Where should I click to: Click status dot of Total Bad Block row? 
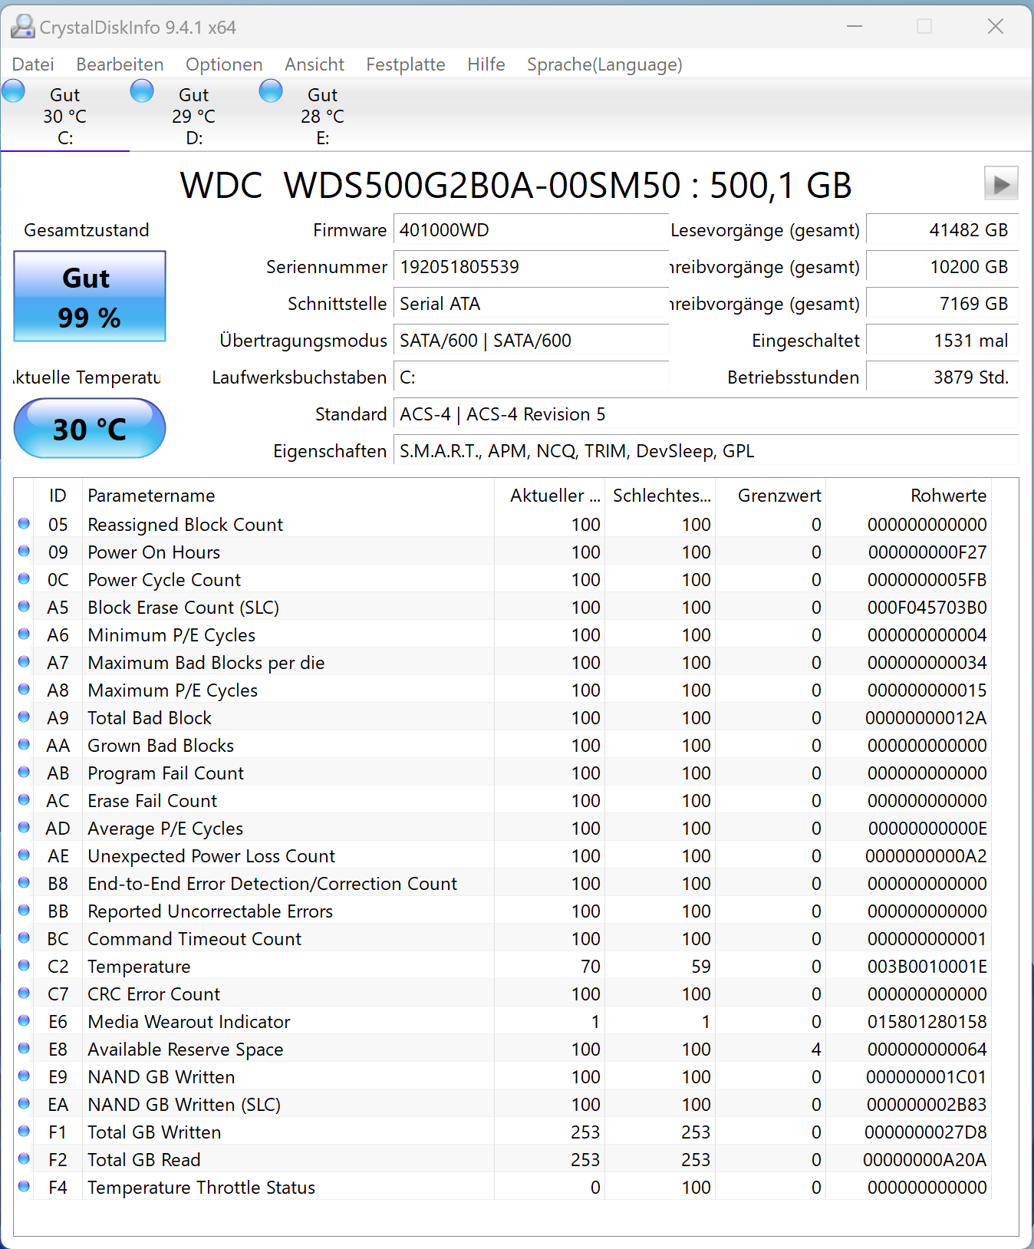tap(24, 717)
